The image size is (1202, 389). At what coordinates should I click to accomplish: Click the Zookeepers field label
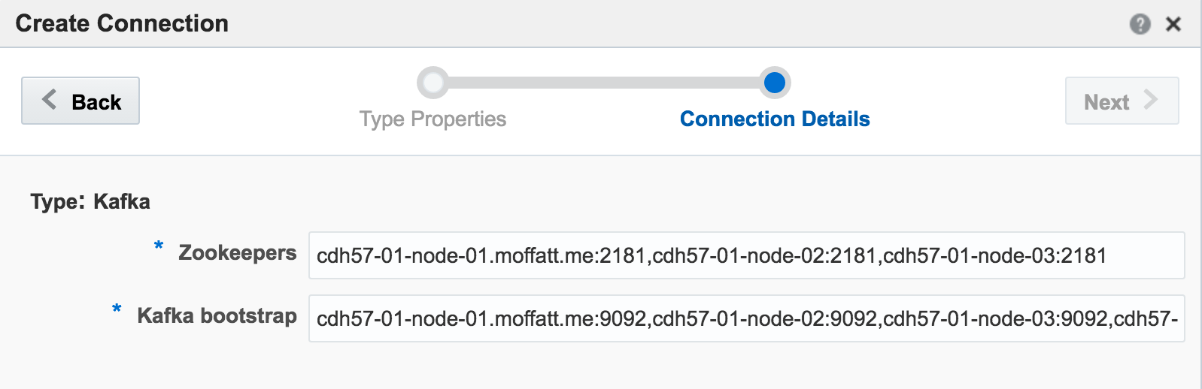tap(237, 253)
